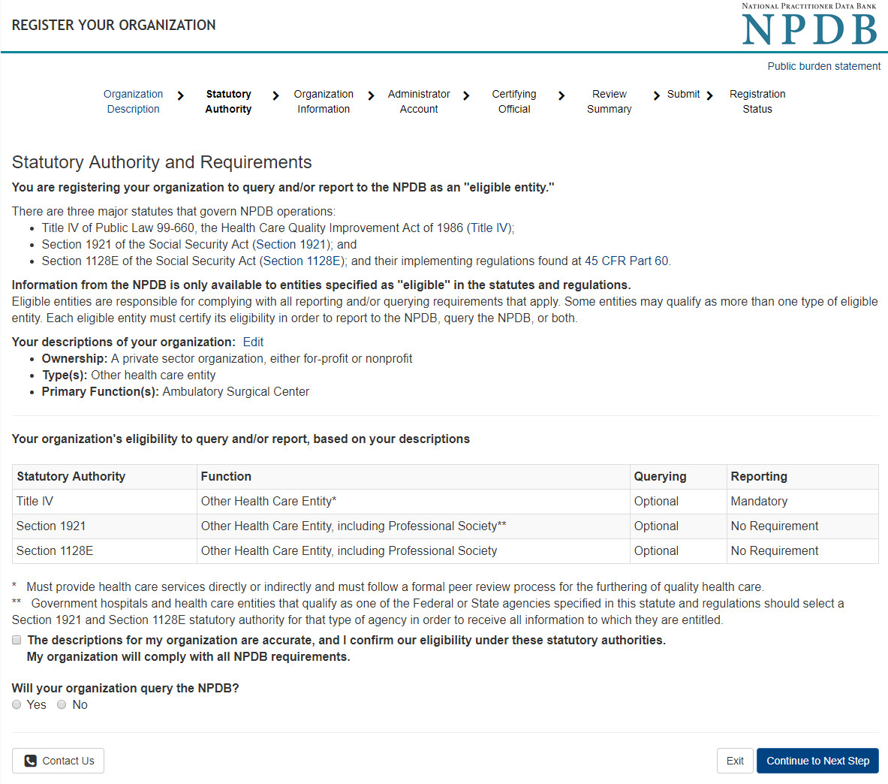The width and height of the screenshot is (888, 784).
Task: Click the REGISTER YOUR ORGANIZATION title
Action: (x=114, y=25)
